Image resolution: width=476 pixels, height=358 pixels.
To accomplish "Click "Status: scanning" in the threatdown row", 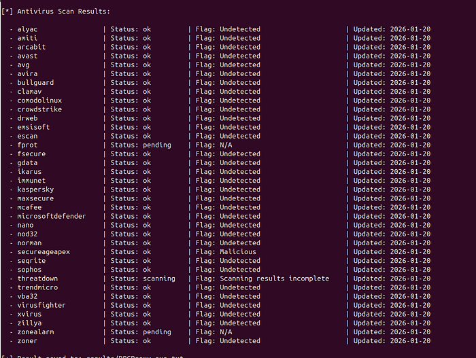I will pyautogui.click(x=143, y=279).
